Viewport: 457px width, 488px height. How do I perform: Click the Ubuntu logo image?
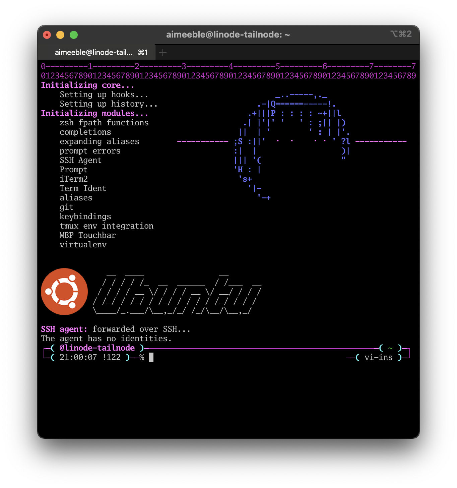coord(64,292)
